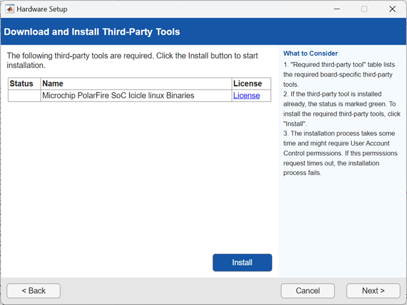407x305 pixels.
Task: Click the MATLAB logo in title bar
Action: point(10,9)
